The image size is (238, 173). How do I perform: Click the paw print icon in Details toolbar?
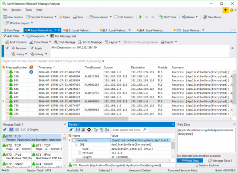[89, 130]
